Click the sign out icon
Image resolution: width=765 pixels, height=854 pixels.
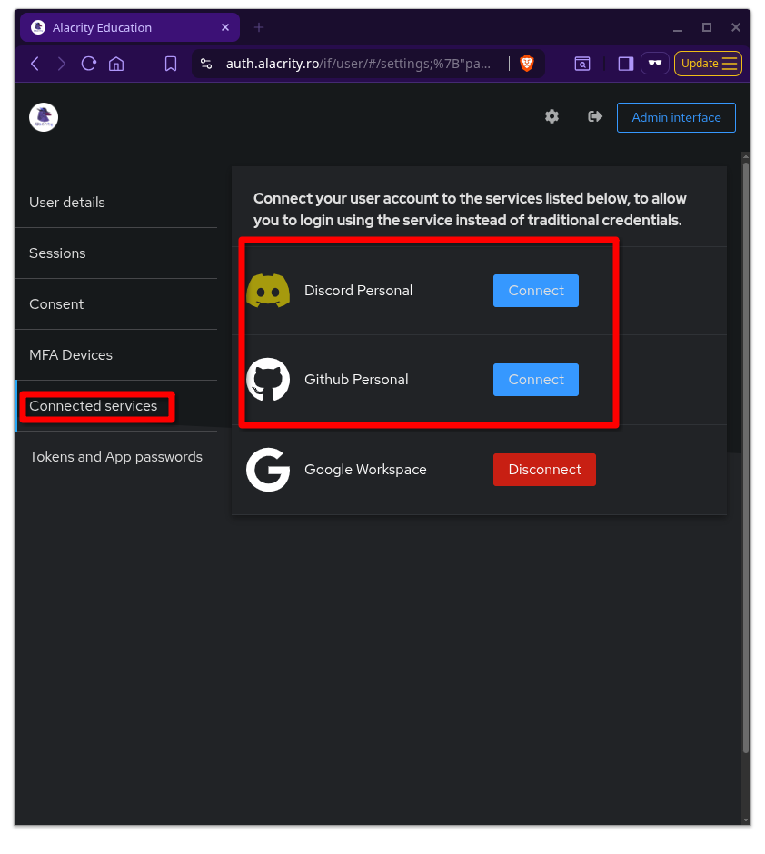(594, 116)
